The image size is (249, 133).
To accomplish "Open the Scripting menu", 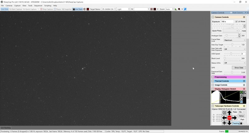I will tap(48, 6).
